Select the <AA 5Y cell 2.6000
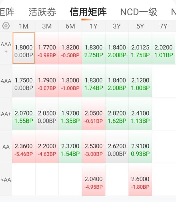176x206 pixels. coord(140,180)
